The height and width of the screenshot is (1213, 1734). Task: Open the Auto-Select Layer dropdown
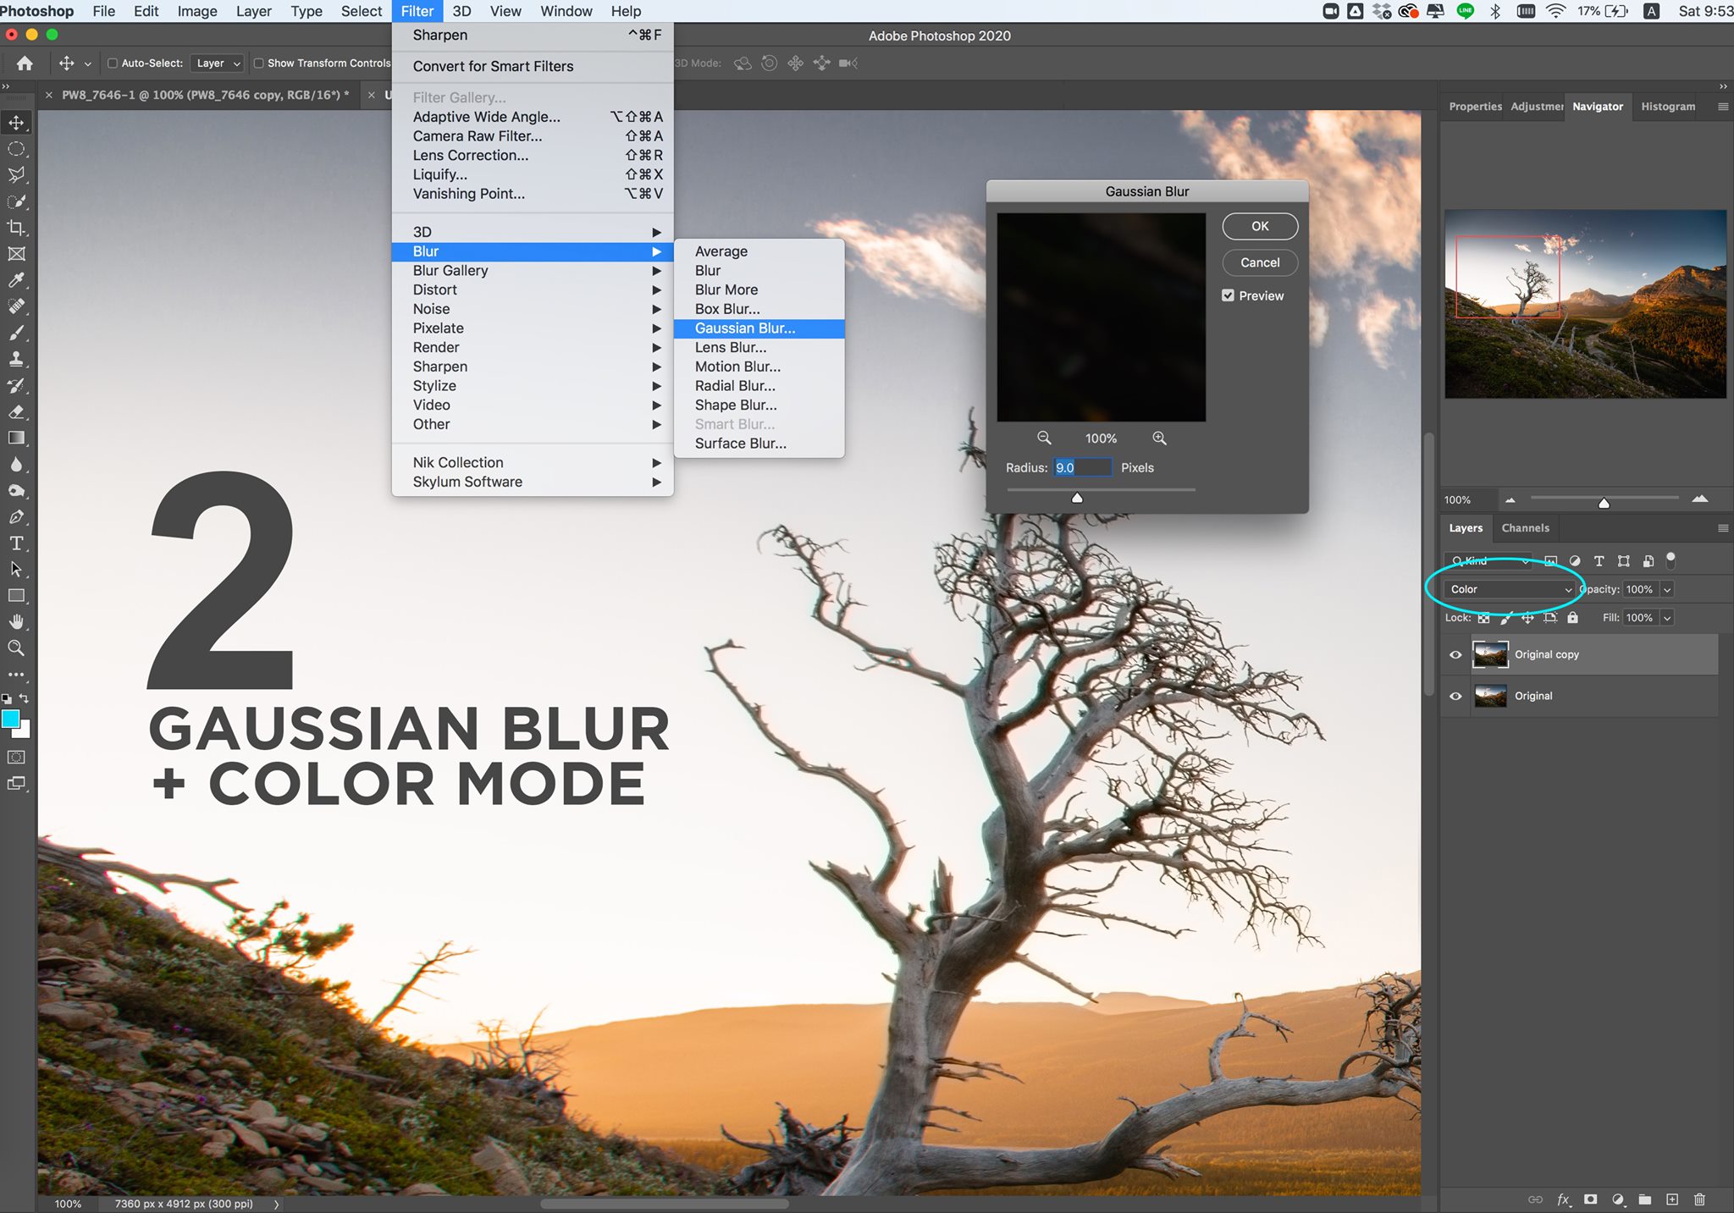218,63
